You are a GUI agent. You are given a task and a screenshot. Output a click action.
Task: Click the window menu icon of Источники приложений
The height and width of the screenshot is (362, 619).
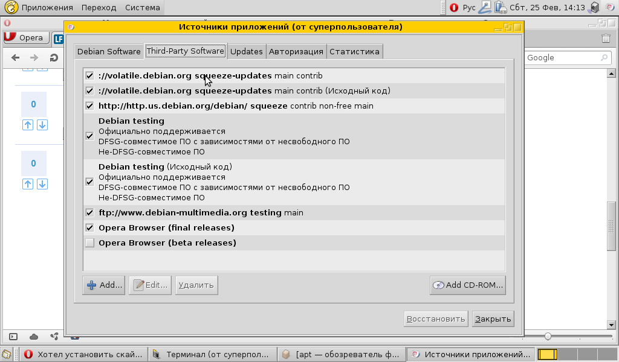(71, 27)
